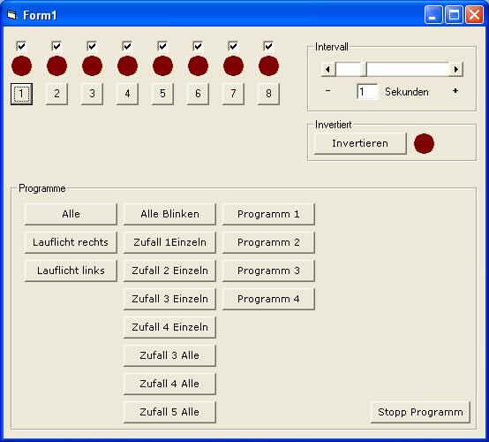Viewport: 489px width, 442px height.
Task: Disable the checkbox above LED 8
Action: tap(268, 46)
